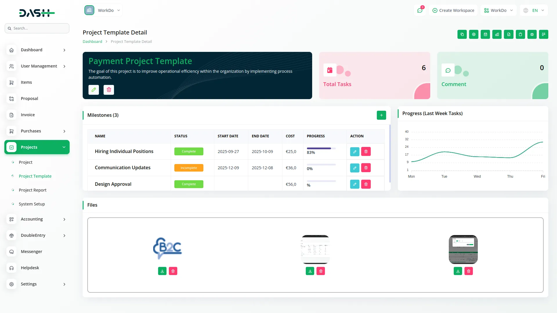The height and width of the screenshot is (313, 557).
Task: Click Create Workspace button
Action: [x=453, y=10]
